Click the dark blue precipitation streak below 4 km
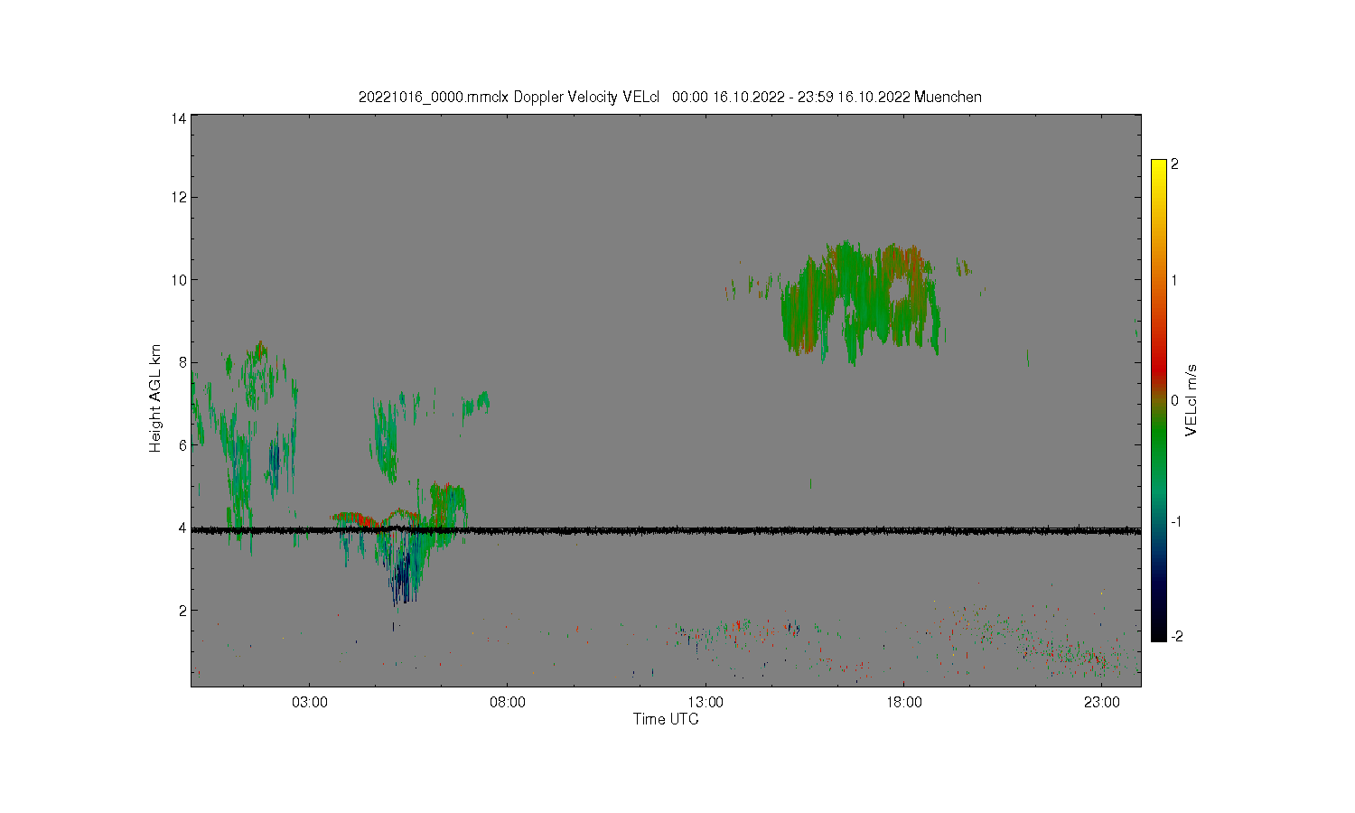 tap(405, 569)
